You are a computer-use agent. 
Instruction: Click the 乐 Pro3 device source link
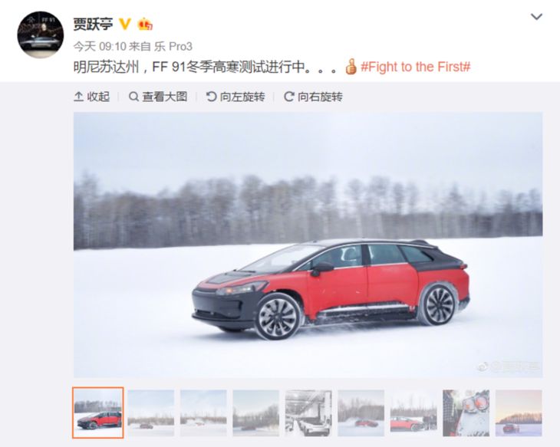tap(173, 47)
